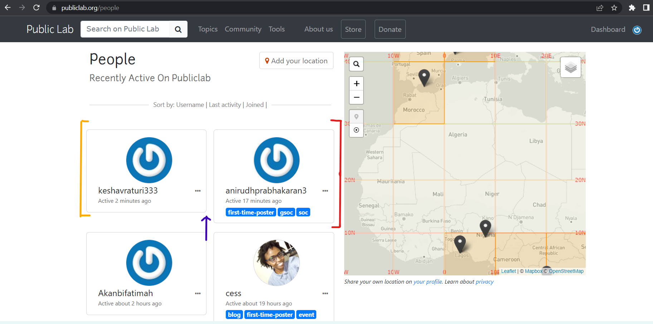Click the OpenStreetMap attribution link
Screen dimensions: 653x324
coord(566,271)
